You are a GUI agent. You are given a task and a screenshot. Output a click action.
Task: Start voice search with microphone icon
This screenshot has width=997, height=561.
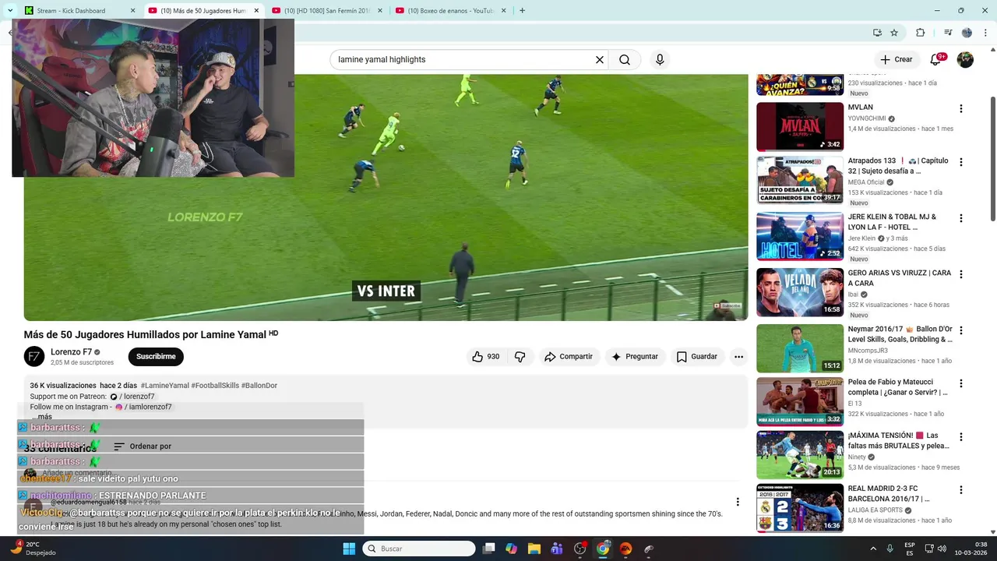660,60
